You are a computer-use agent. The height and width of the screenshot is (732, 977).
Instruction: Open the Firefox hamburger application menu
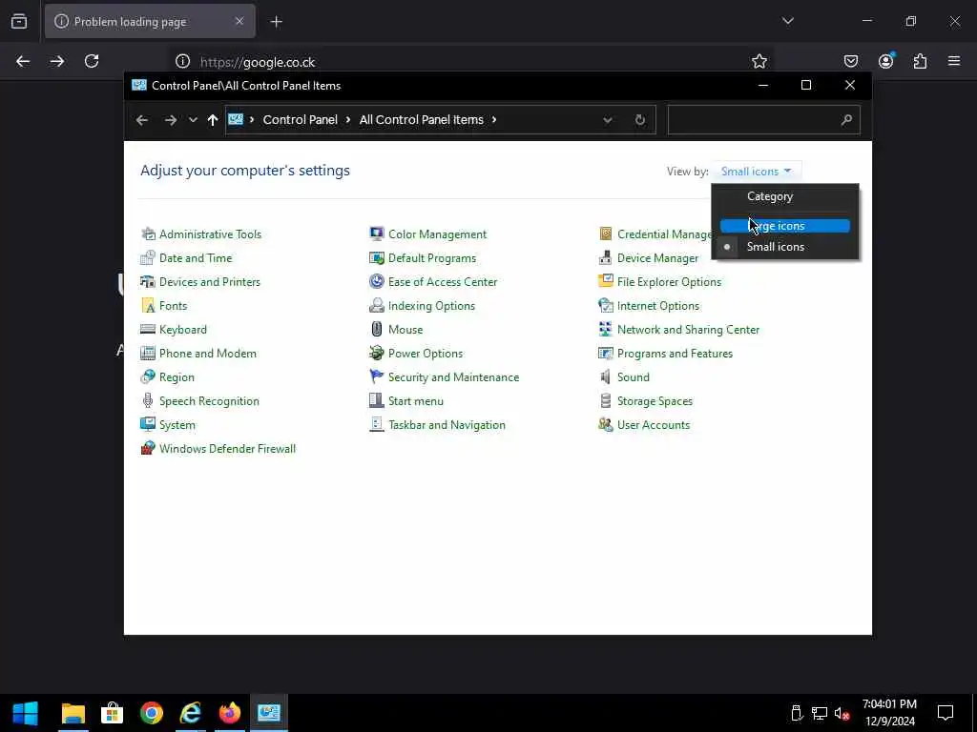point(954,61)
